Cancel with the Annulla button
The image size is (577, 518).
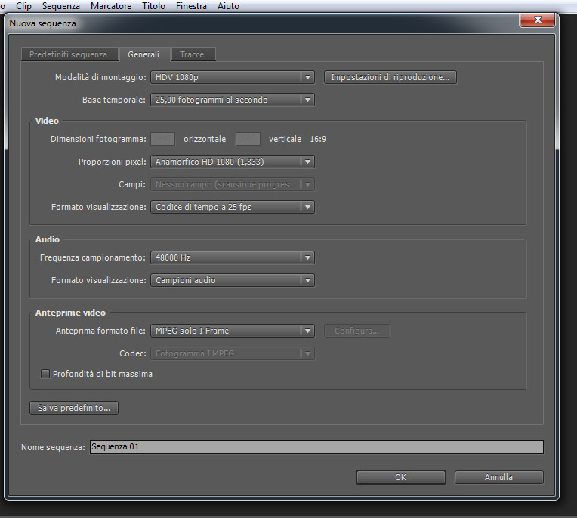pyautogui.click(x=498, y=477)
